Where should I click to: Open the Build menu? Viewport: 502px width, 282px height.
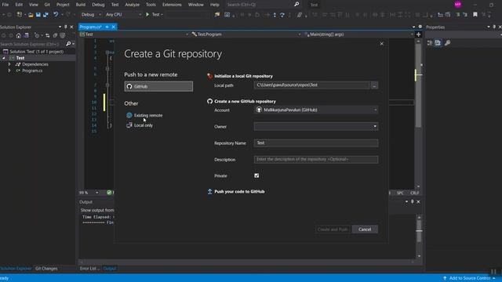pyautogui.click(x=81, y=5)
